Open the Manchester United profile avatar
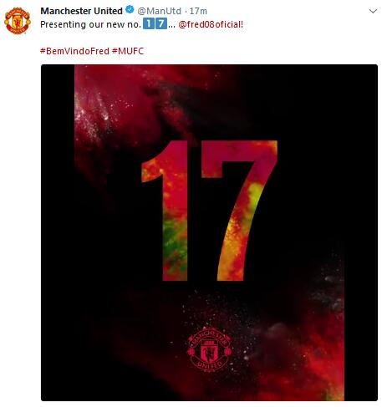This screenshot has width=382, height=407. 18,21
